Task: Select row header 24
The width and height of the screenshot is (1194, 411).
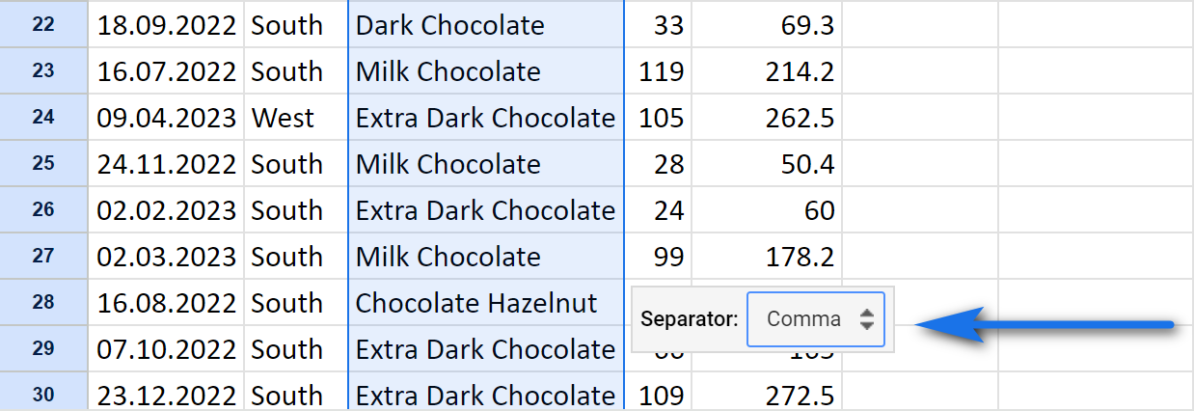Action: pos(43,117)
